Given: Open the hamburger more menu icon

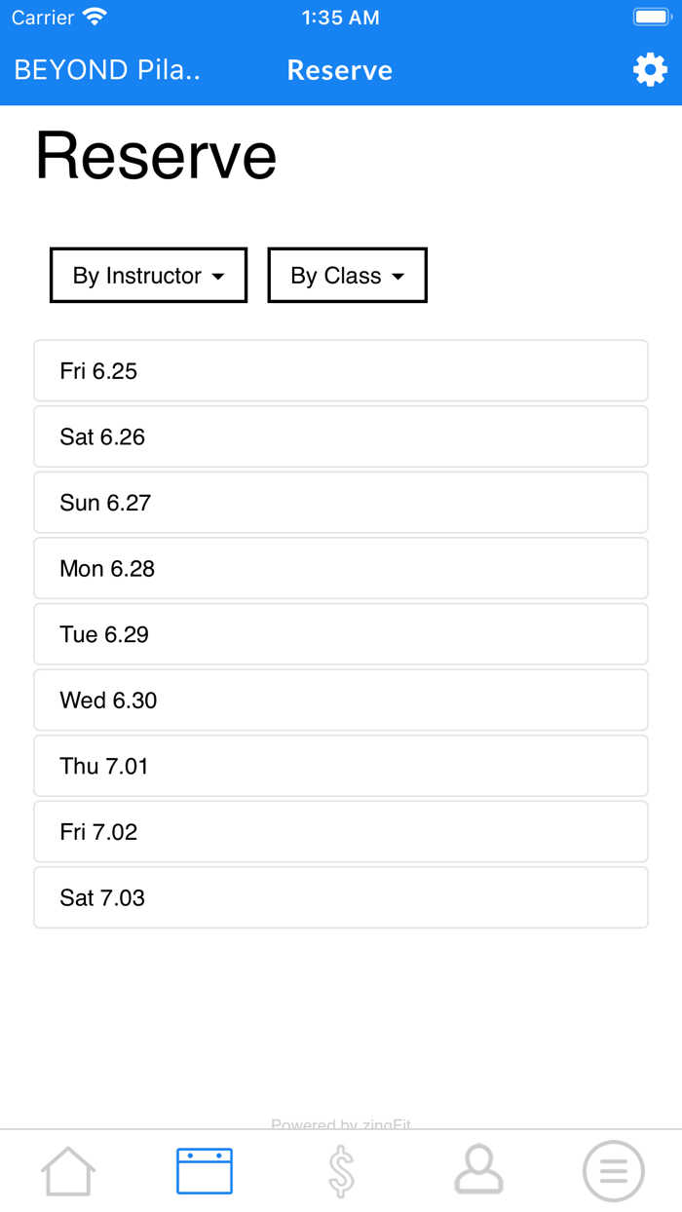Looking at the screenshot, I should 614,1170.
